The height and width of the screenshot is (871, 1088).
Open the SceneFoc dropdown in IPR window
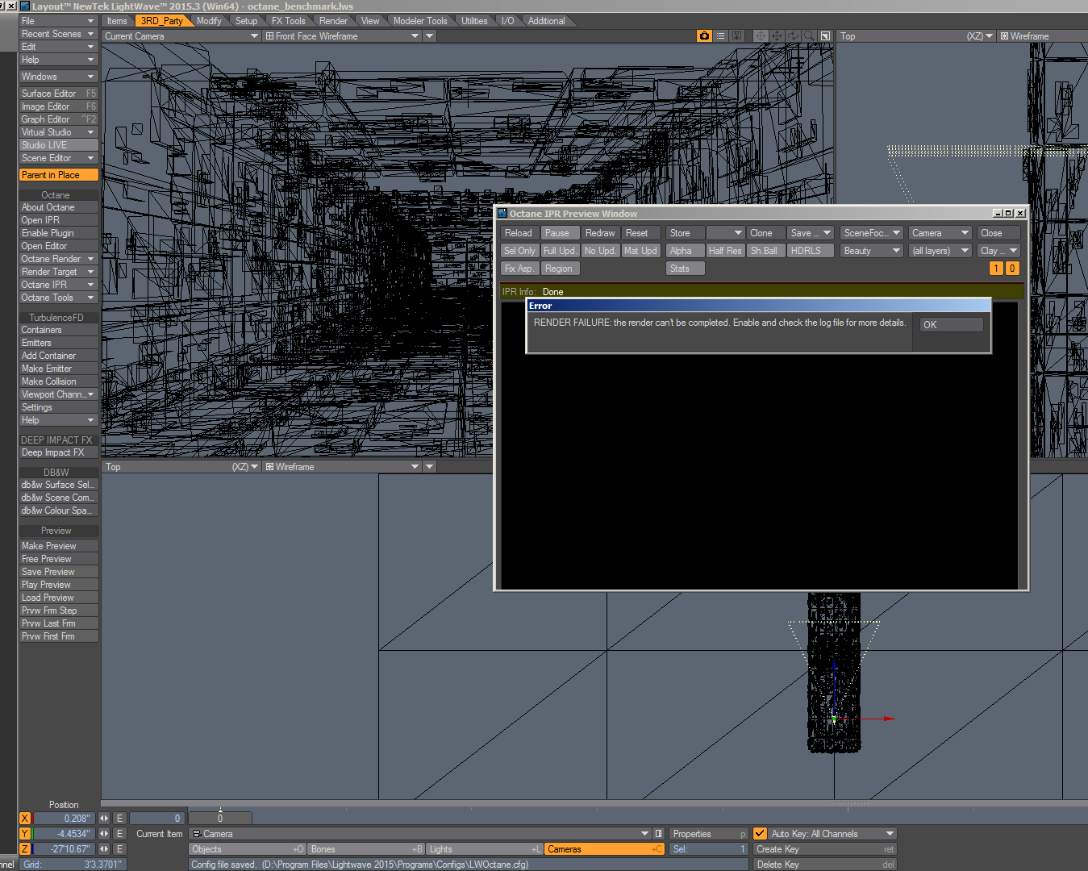[x=871, y=233]
